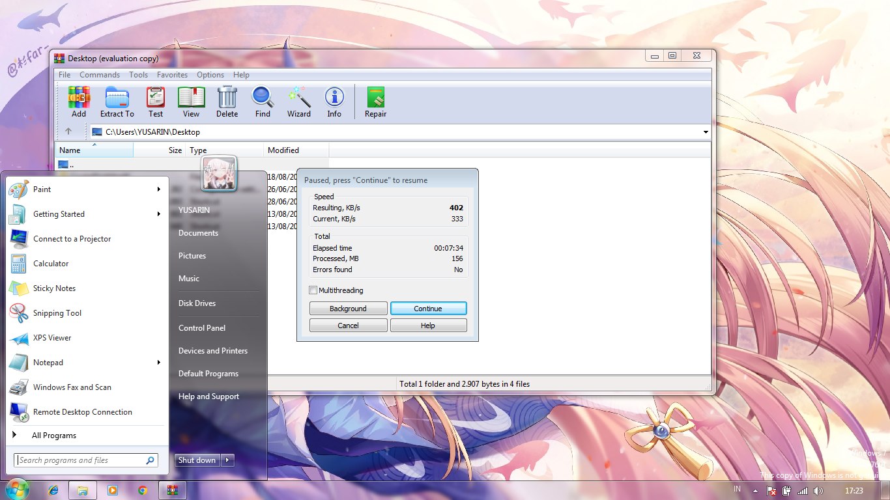
Task: Click the Search programs and files box
Action: click(x=86, y=460)
